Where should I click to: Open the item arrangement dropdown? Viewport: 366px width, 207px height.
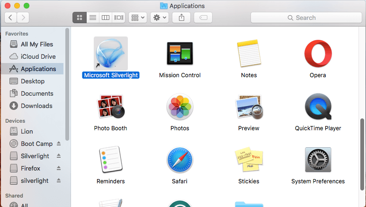(x=138, y=18)
